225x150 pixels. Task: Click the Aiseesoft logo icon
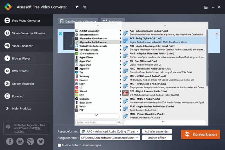(x=8, y=7)
